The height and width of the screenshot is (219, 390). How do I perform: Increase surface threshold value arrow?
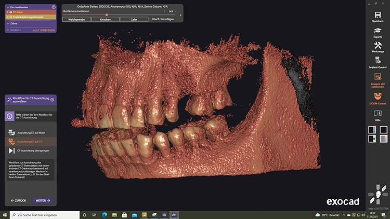tap(175, 11)
